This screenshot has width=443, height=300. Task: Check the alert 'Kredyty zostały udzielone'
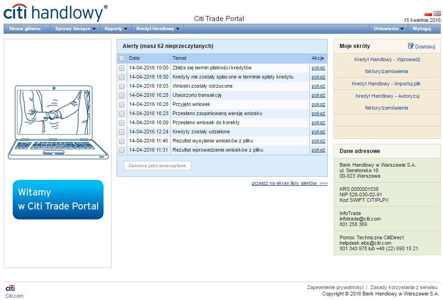tap(122, 132)
